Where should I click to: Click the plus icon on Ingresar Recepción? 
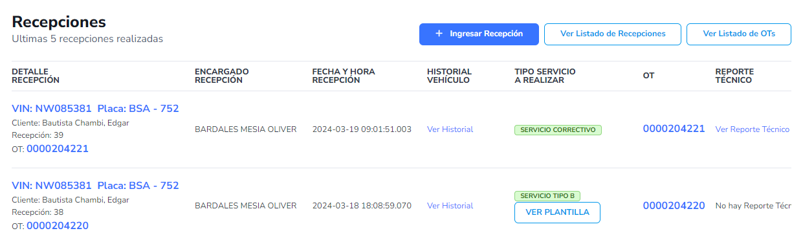pyautogui.click(x=439, y=34)
